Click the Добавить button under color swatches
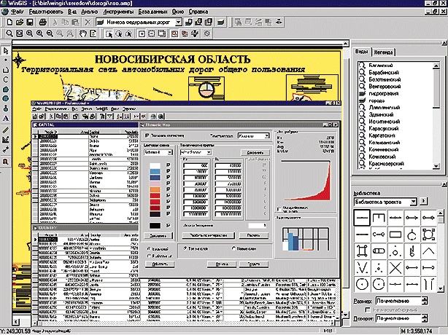448x335 pixels. click(158, 235)
